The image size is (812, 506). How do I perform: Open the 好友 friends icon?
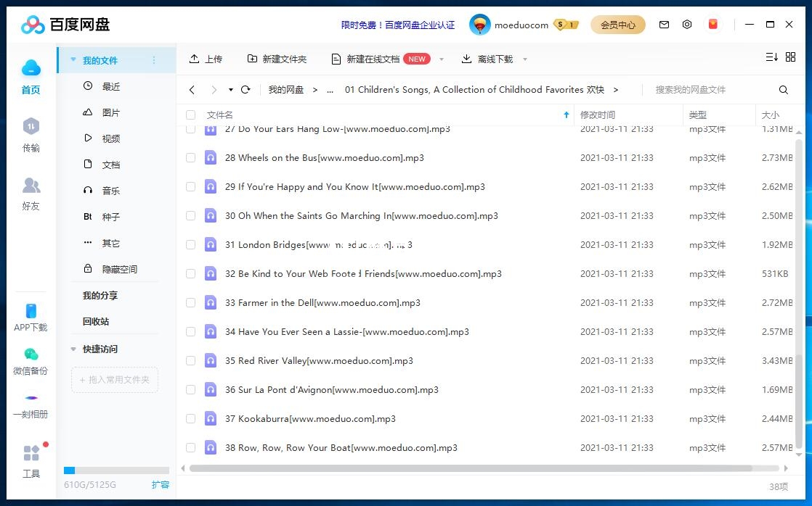coord(31,186)
